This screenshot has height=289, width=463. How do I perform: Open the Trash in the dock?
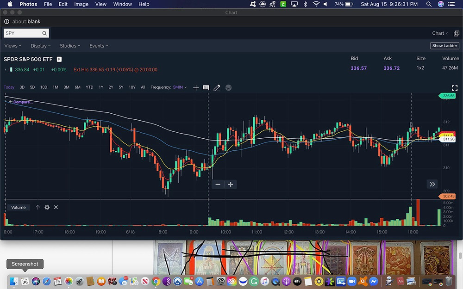449,281
